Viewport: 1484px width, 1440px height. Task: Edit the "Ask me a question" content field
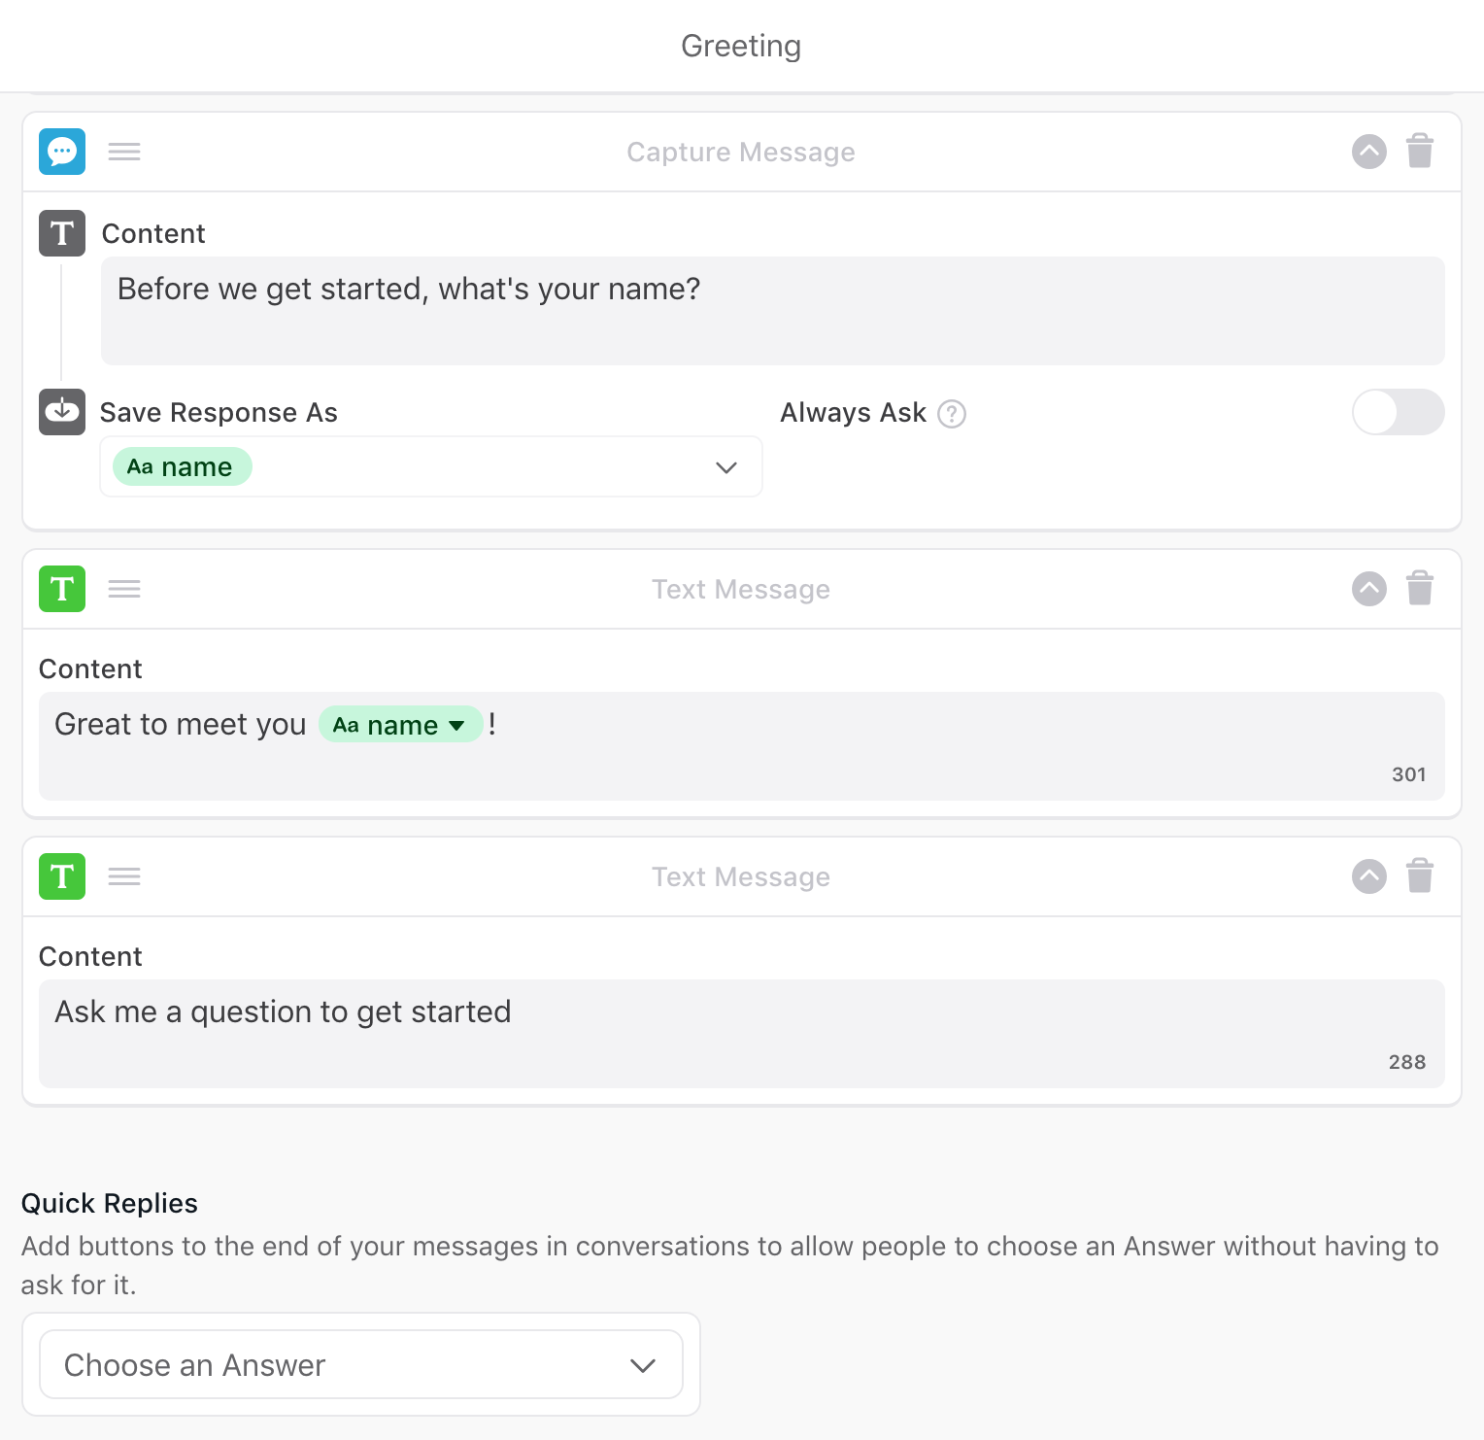[x=741, y=1033]
